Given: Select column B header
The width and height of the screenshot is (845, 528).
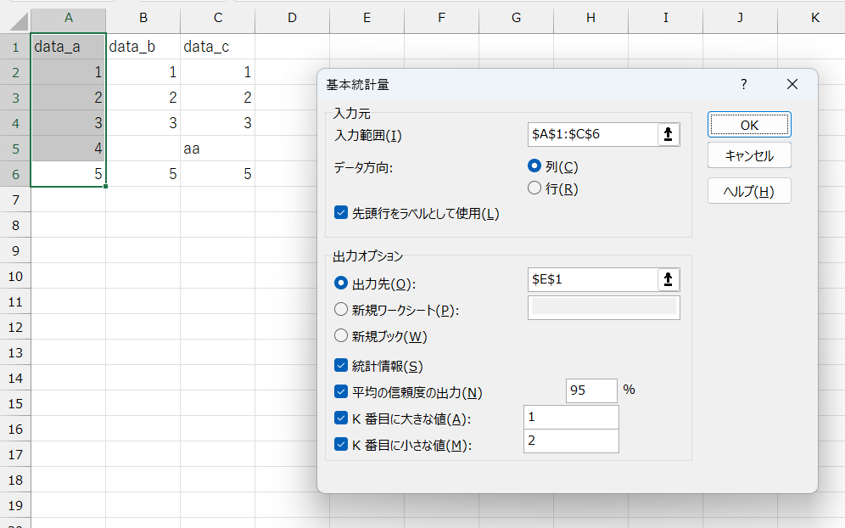Looking at the screenshot, I should coord(143,17).
